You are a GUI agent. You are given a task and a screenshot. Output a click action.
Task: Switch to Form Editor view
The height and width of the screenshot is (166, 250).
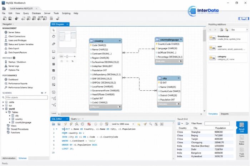(x=242, y=140)
